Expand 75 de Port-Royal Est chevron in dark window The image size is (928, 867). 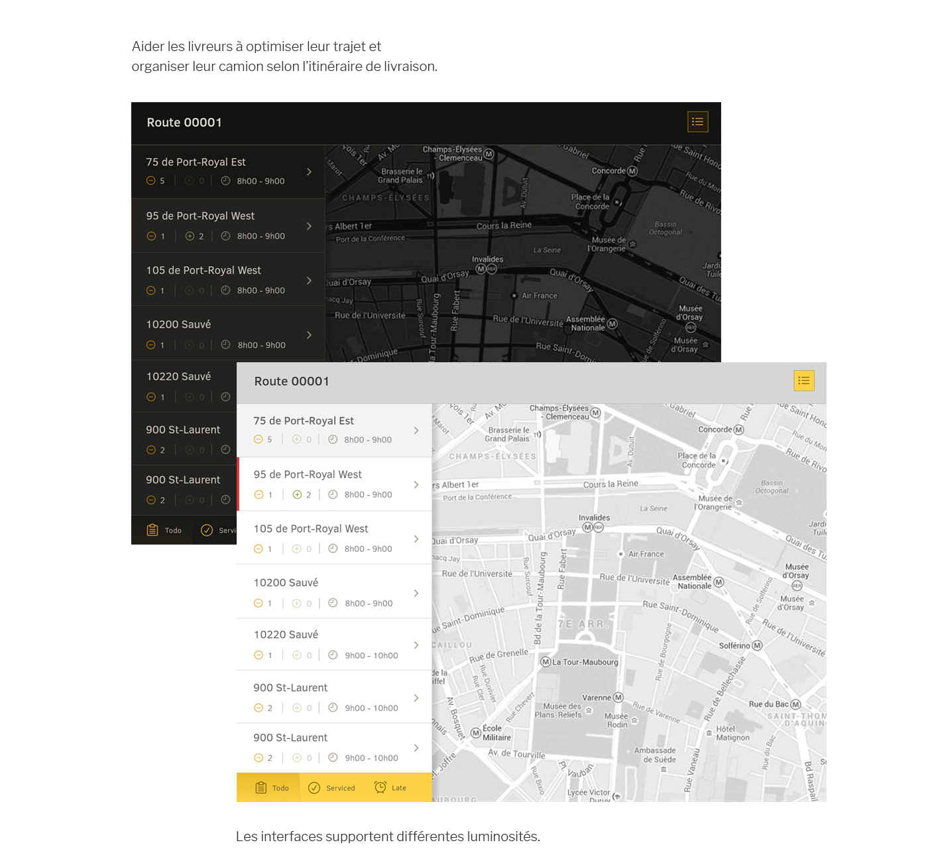[x=309, y=172]
